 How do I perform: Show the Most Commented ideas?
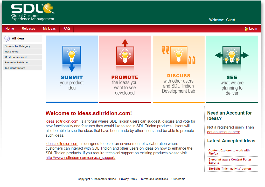coord(23,57)
